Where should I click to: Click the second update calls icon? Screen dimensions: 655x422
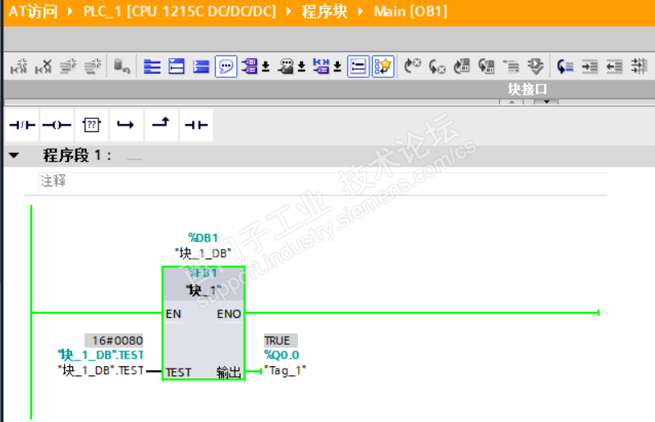point(487,67)
